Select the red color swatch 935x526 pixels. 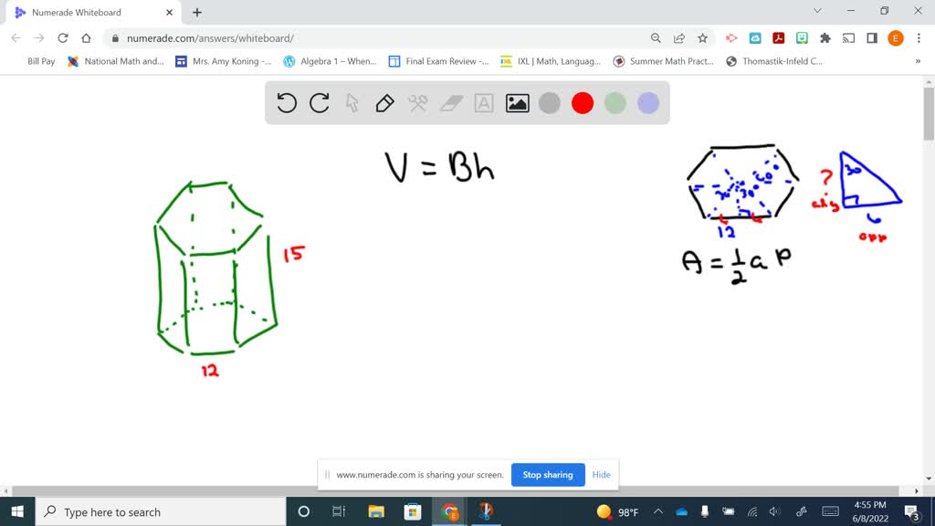[x=583, y=103]
